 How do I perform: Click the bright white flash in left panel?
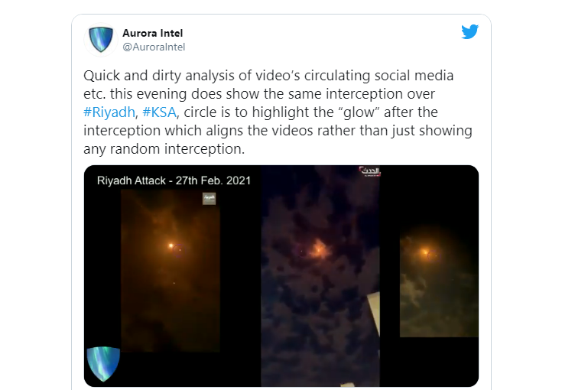coord(171,245)
